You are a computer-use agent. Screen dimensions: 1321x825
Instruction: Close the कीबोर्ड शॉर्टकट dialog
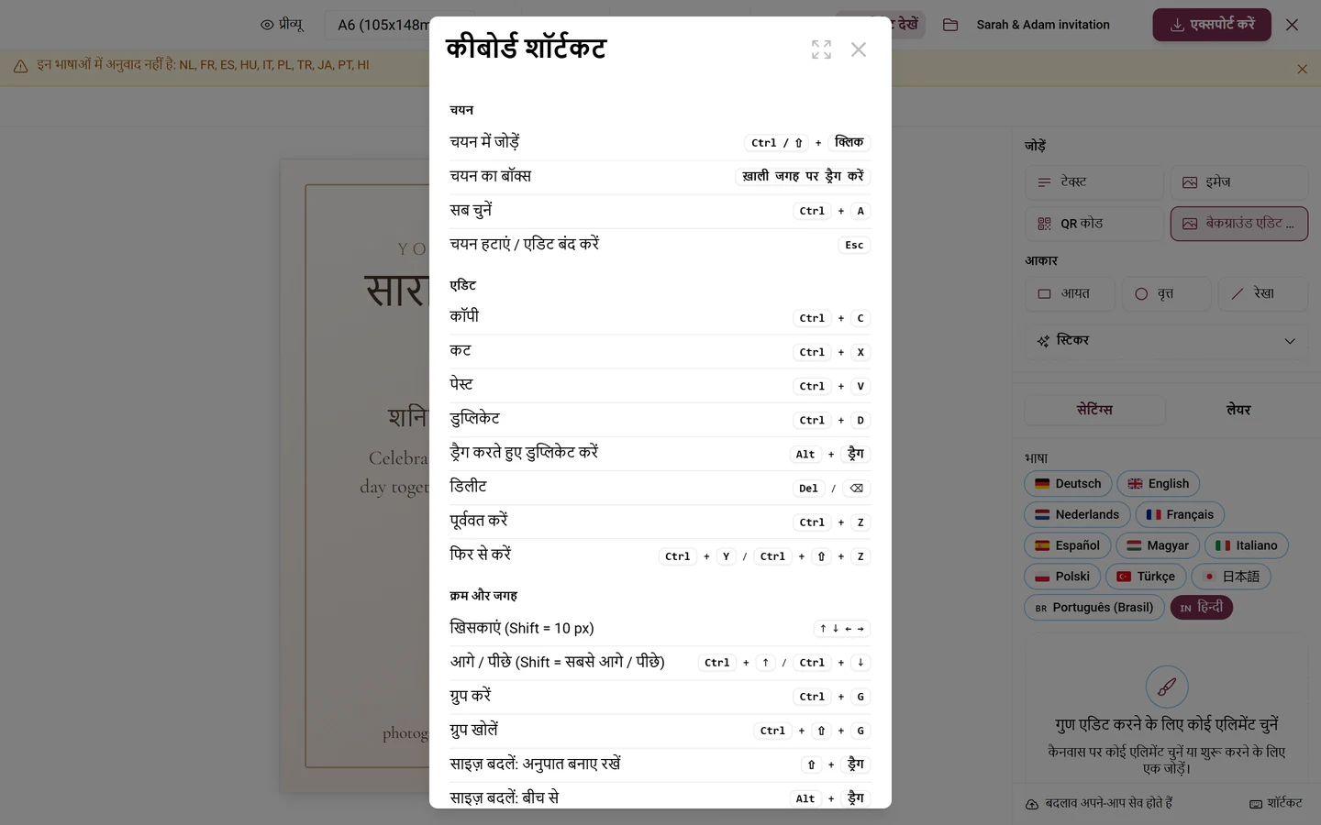[859, 49]
